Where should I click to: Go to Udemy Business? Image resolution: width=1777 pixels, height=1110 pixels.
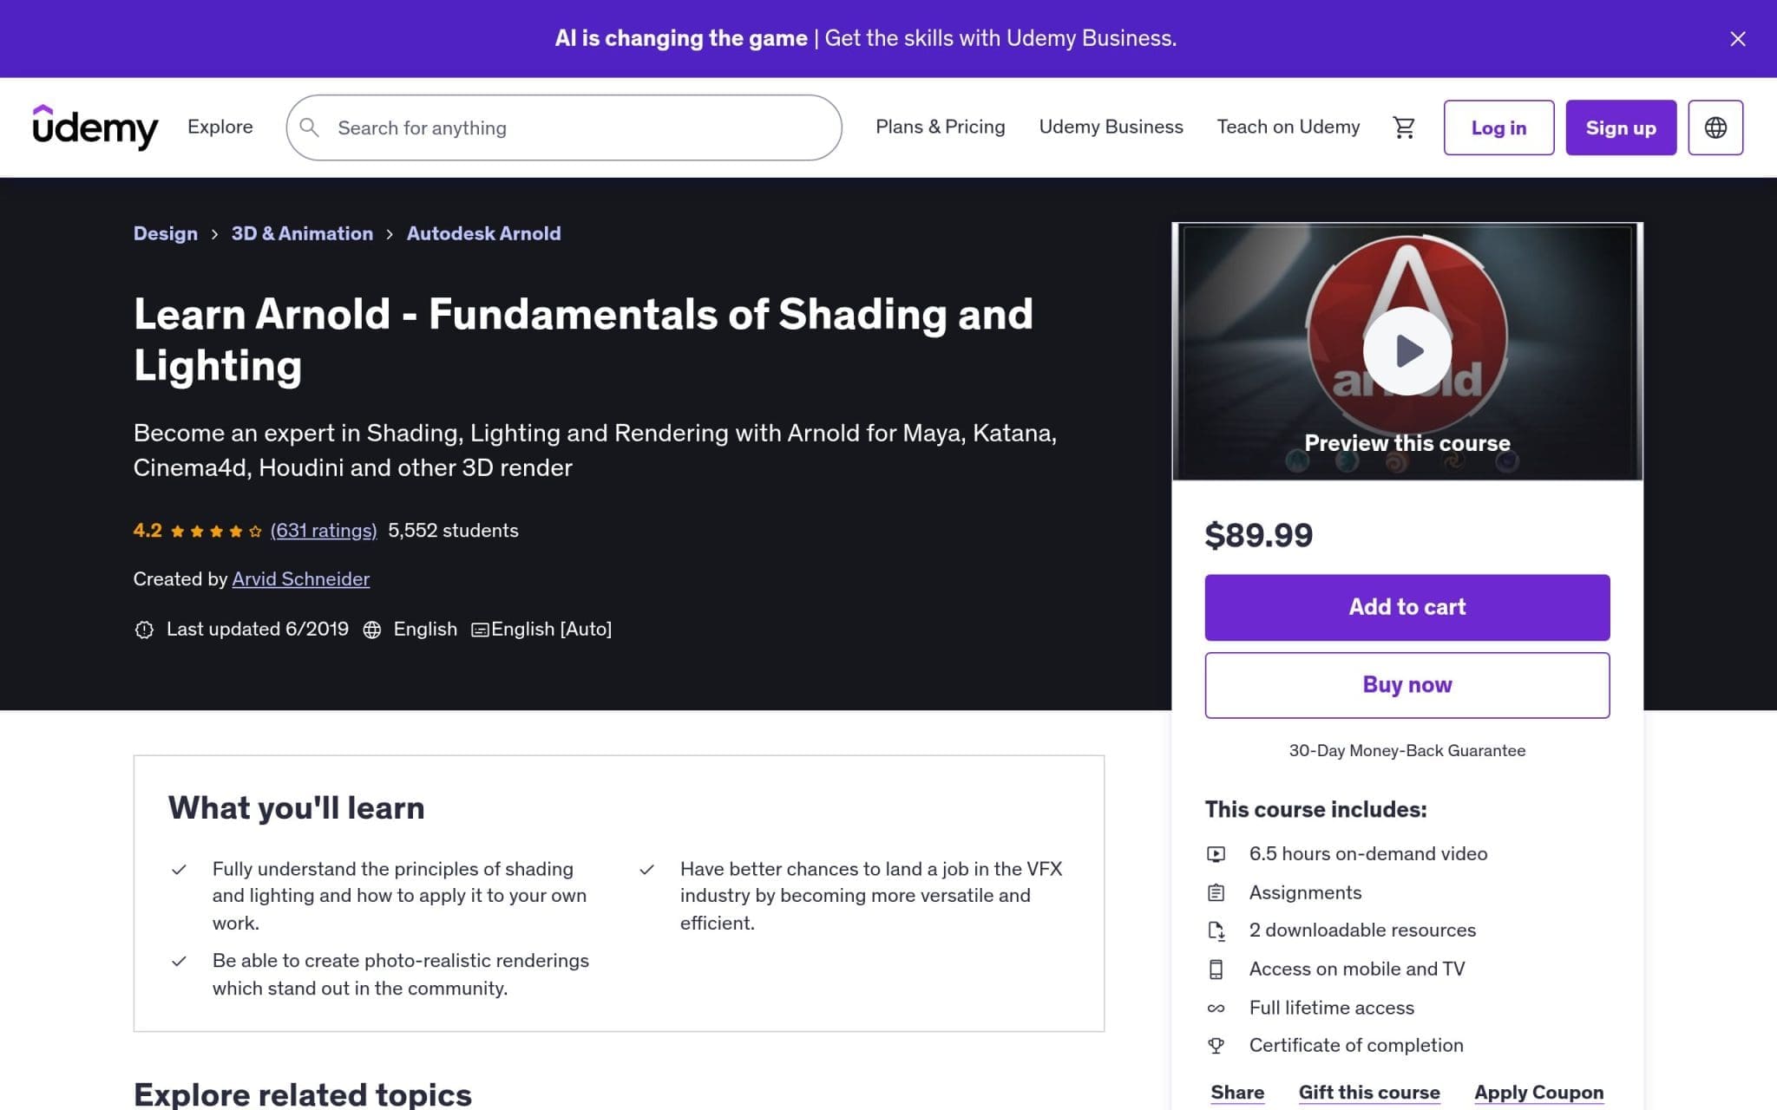click(1111, 127)
